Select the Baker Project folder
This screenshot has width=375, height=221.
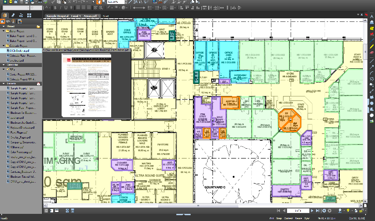tap(17, 31)
